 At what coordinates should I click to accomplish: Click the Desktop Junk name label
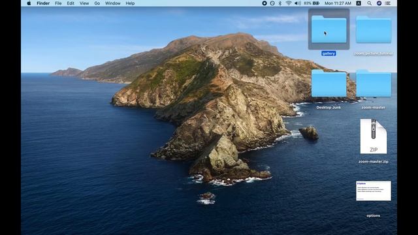[329, 107]
